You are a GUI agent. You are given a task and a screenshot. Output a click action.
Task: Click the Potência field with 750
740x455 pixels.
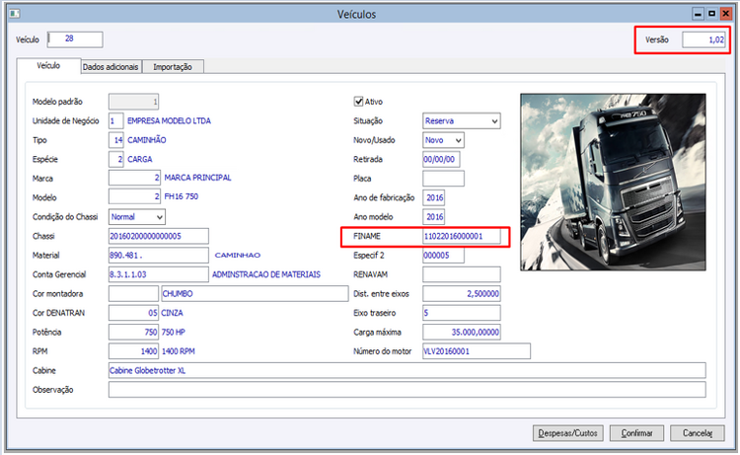(133, 333)
